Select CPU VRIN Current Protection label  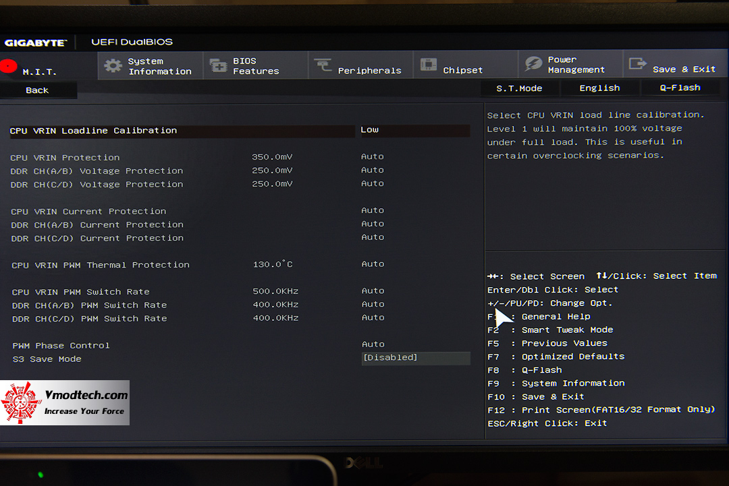(x=88, y=212)
